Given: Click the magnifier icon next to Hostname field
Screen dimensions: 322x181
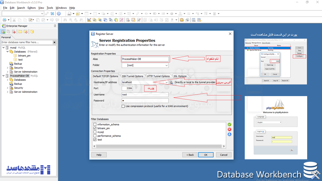Looking at the screenshot, I should click(x=171, y=82).
